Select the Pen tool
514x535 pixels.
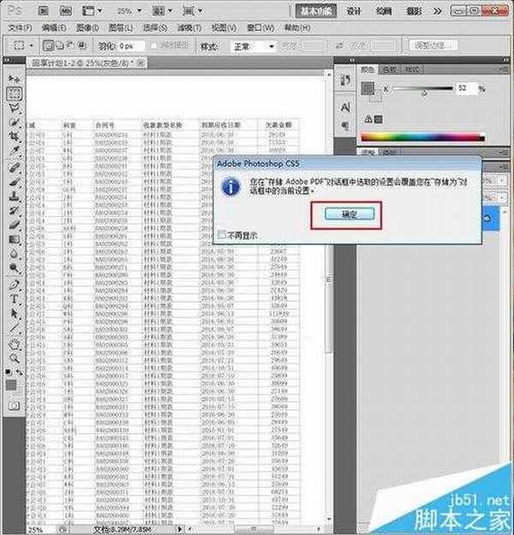pos(15,285)
